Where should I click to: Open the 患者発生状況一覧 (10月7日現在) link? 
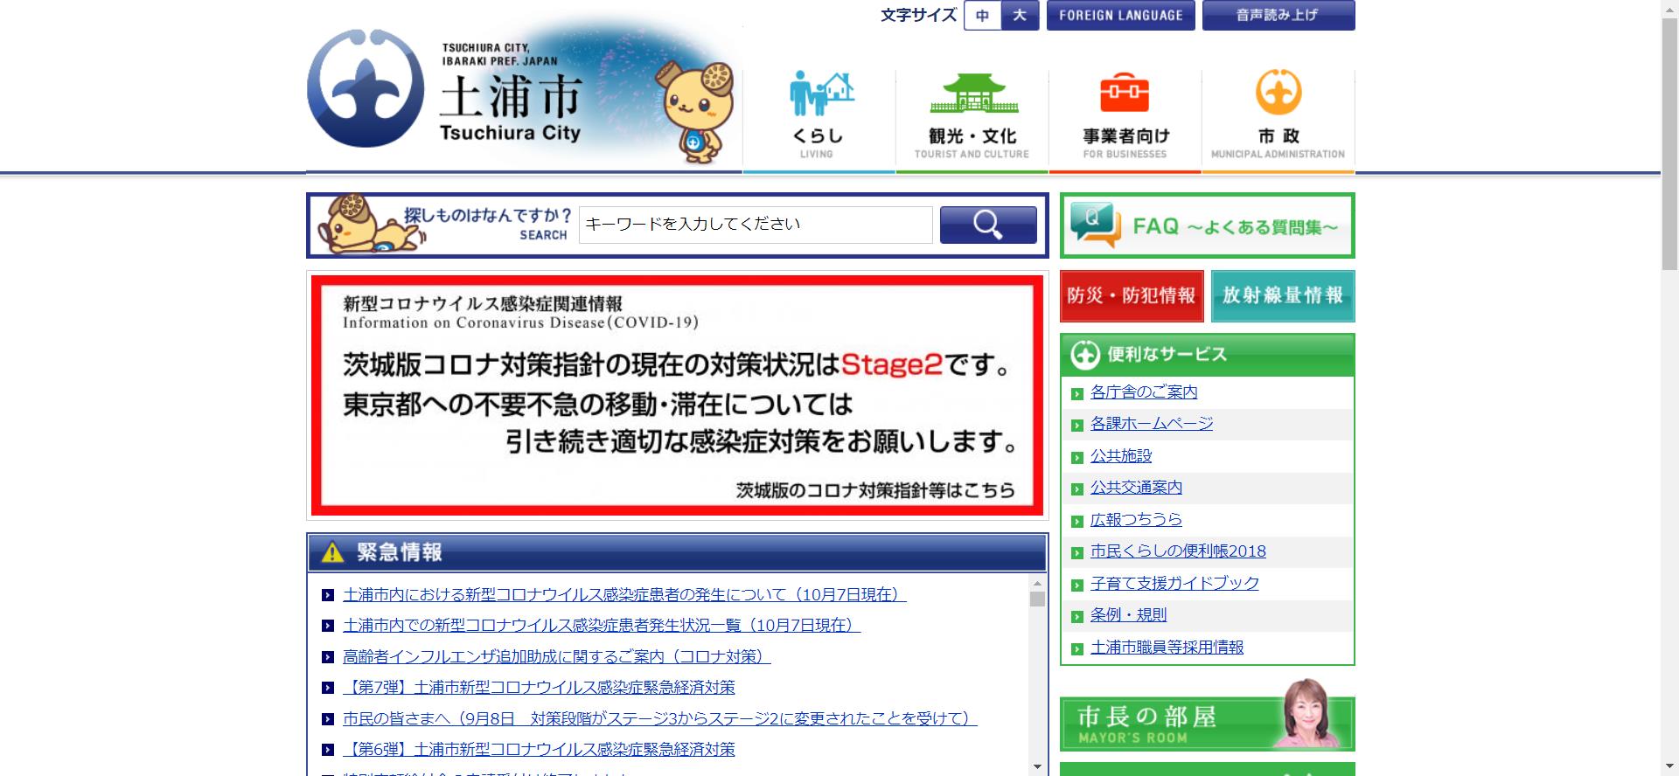602,626
